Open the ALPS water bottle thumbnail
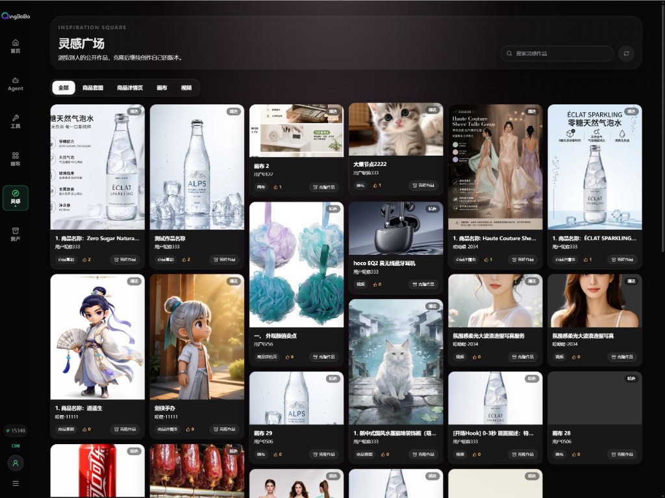The height and width of the screenshot is (498, 665). (x=197, y=167)
